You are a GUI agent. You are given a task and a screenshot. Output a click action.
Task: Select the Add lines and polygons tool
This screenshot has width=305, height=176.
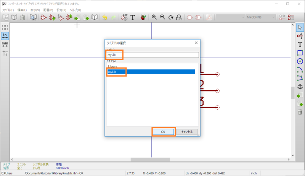pos(300,78)
